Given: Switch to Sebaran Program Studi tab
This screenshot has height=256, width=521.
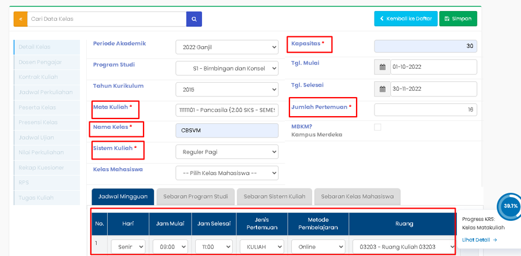Looking at the screenshot, I should pos(195,196).
